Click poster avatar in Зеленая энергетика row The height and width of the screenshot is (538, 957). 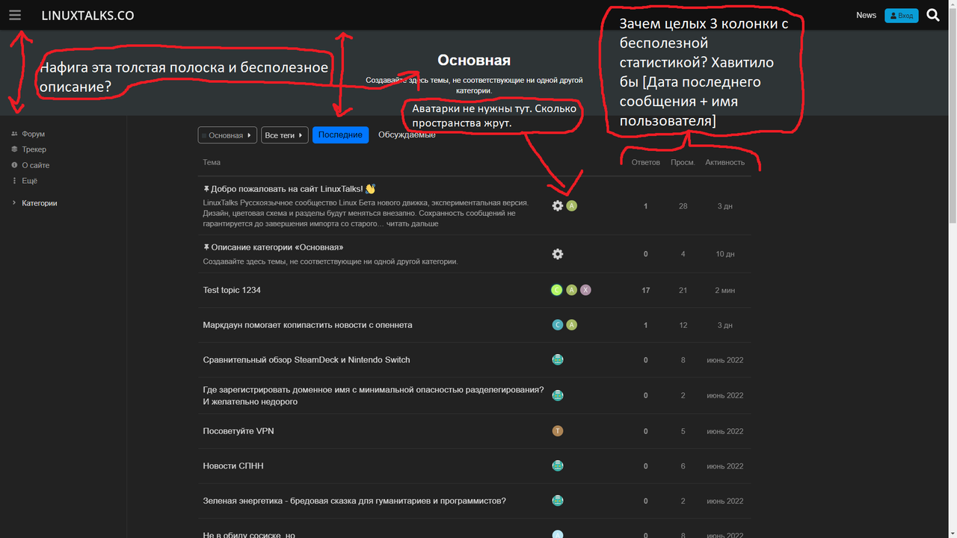(x=557, y=501)
